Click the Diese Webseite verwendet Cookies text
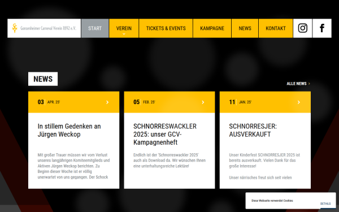 [x=272, y=201]
